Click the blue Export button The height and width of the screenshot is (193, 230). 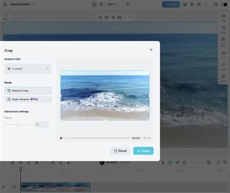point(171,4)
